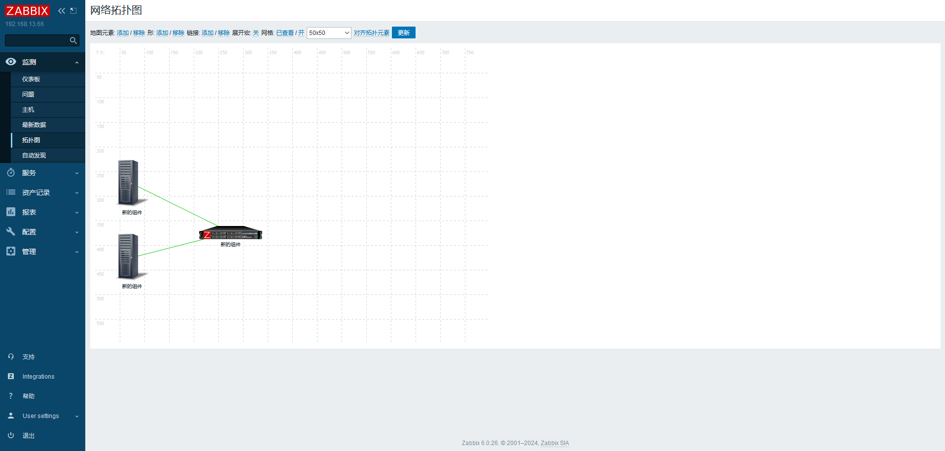Click the search magnifier icon

click(73, 40)
